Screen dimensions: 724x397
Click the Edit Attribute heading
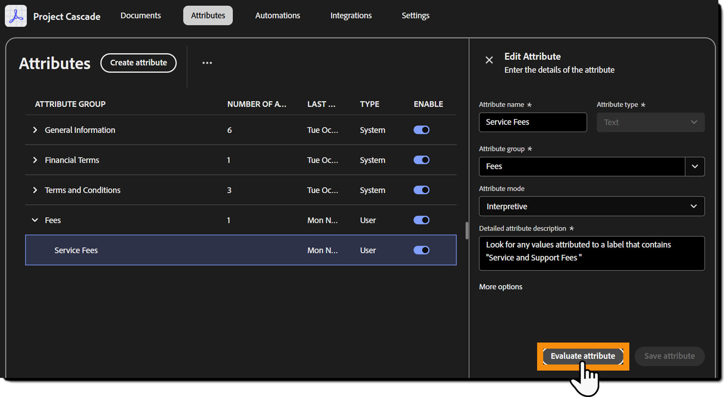(x=533, y=57)
